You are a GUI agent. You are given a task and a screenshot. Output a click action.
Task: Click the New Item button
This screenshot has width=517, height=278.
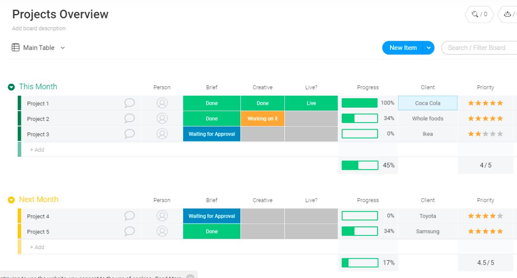402,48
